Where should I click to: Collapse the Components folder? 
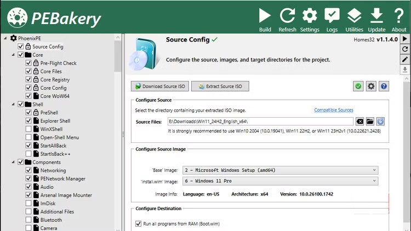[13, 162]
